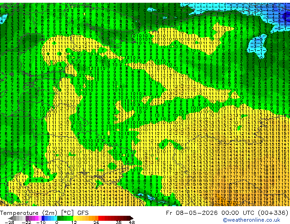Viewport: 290px width, 224px height.
Task: Click the blue section of the color legend
Action: coord(49,218)
